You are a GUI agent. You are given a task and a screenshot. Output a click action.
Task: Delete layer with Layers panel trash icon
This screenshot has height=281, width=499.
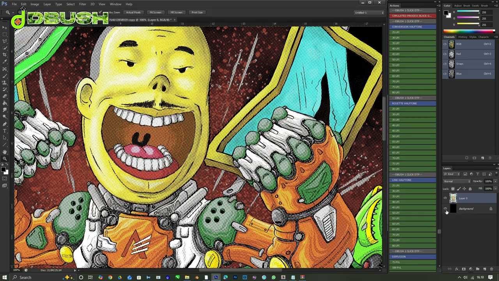(x=492, y=269)
